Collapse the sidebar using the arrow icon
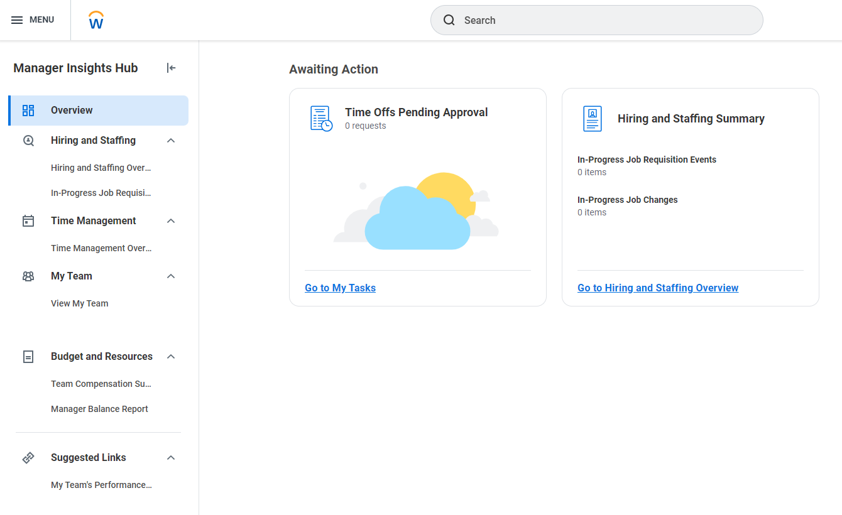The width and height of the screenshot is (842, 515). (170, 68)
